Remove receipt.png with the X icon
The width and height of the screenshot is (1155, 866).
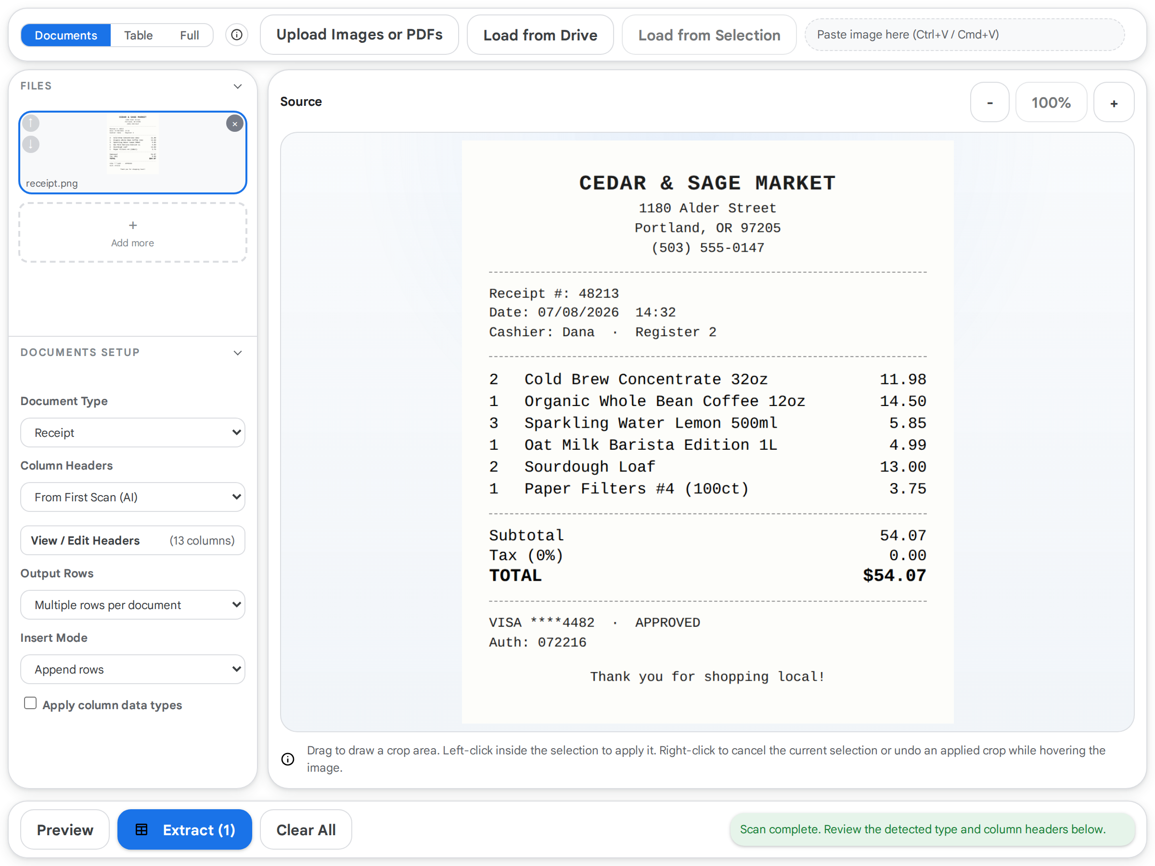[235, 124]
